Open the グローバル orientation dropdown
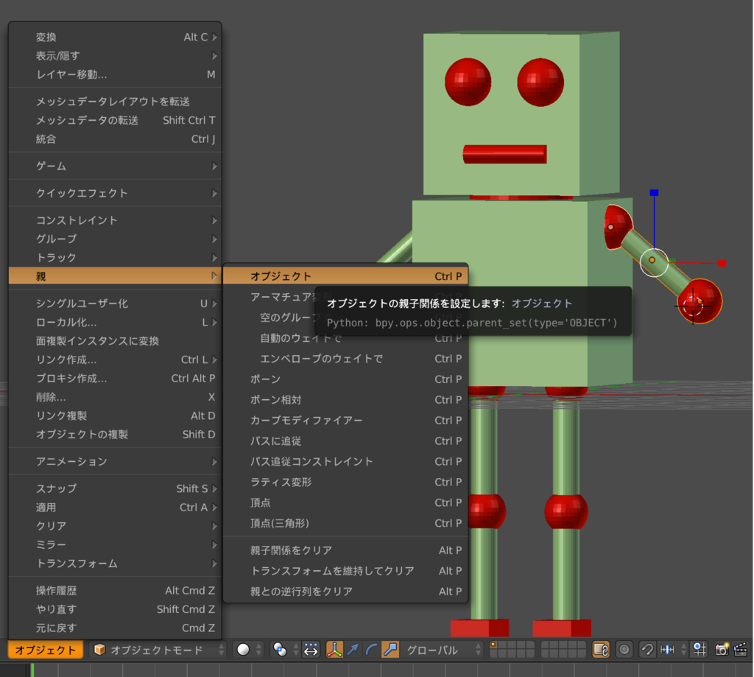The width and height of the screenshot is (754, 677). pos(442,650)
